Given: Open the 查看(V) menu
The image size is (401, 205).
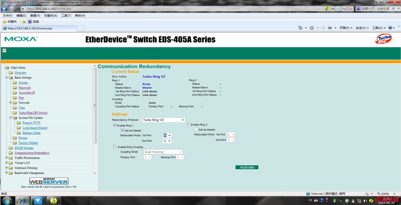Looking at the screenshot, I should [x=35, y=16].
